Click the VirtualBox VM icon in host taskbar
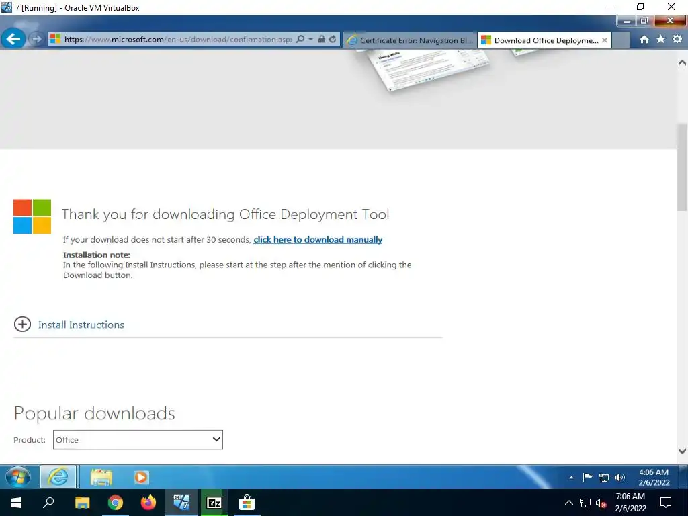The height and width of the screenshot is (516, 688). [x=181, y=503]
